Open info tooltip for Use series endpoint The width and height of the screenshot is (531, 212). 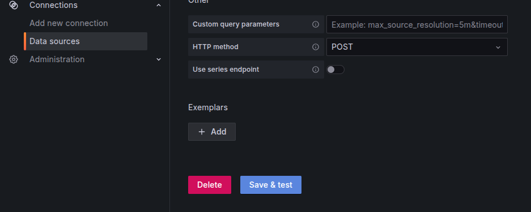(x=316, y=70)
